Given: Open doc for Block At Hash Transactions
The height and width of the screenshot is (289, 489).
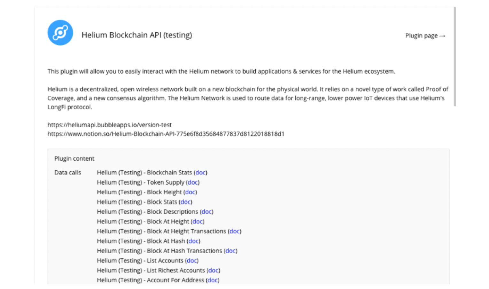Looking at the screenshot, I should [x=230, y=251].
